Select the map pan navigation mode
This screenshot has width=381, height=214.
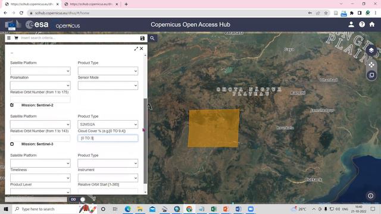tap(371, 65)
